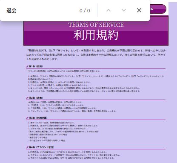The image size is (177, 163).
Task: Click the 利用規約 heading
Action: [96, 35]
